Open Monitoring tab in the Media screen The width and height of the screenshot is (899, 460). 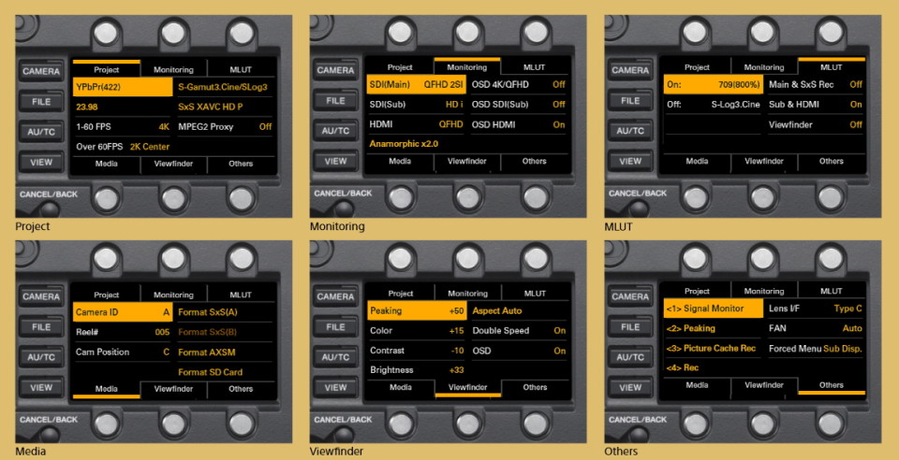coord(174,295)
